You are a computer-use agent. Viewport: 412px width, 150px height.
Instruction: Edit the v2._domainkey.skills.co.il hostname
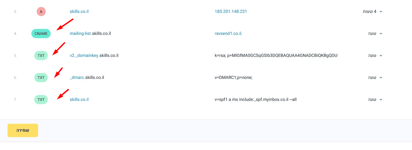coord(94,56)
